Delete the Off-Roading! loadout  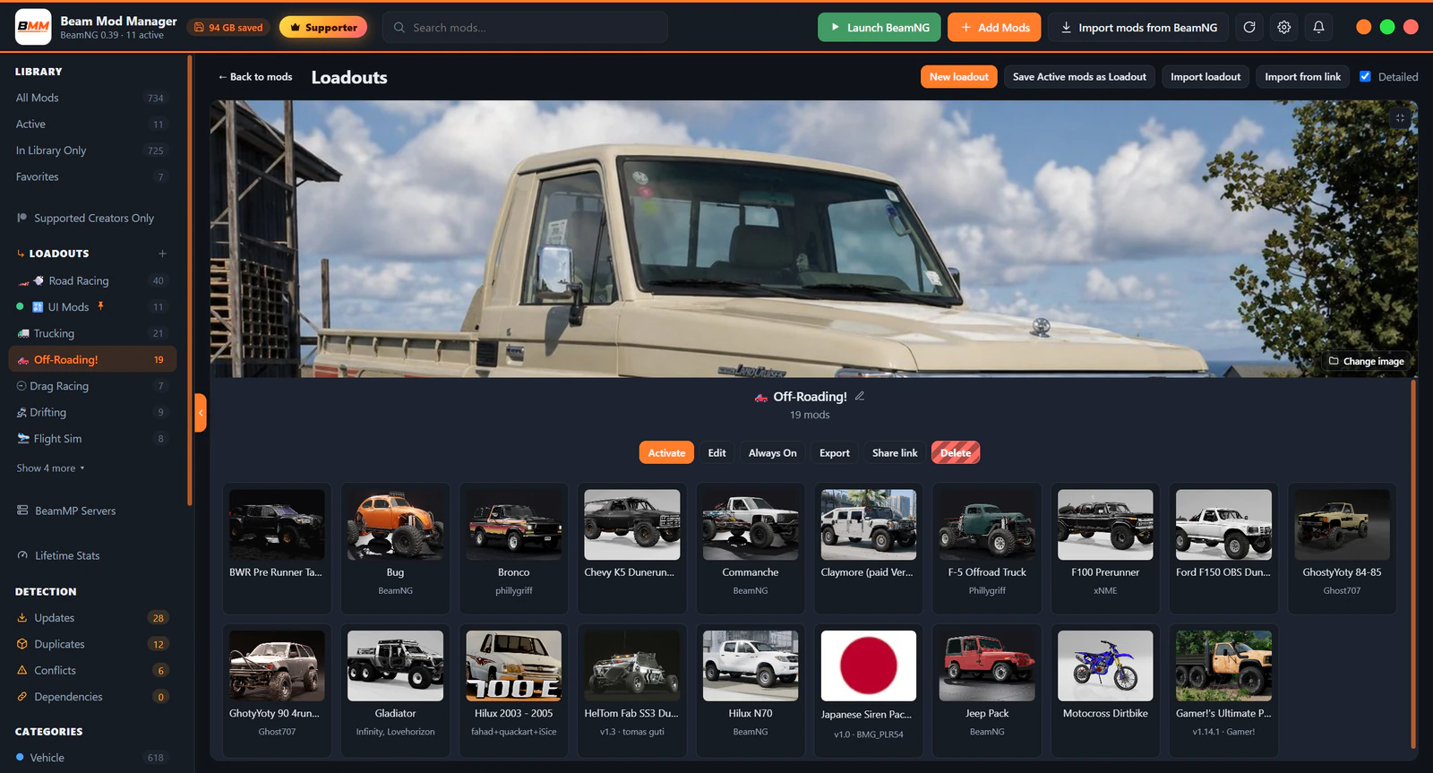click(956, 453)
